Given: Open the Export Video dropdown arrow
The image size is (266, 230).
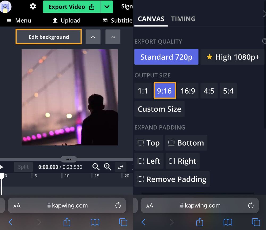Looking at the screenshot, I should coord(107,7).
